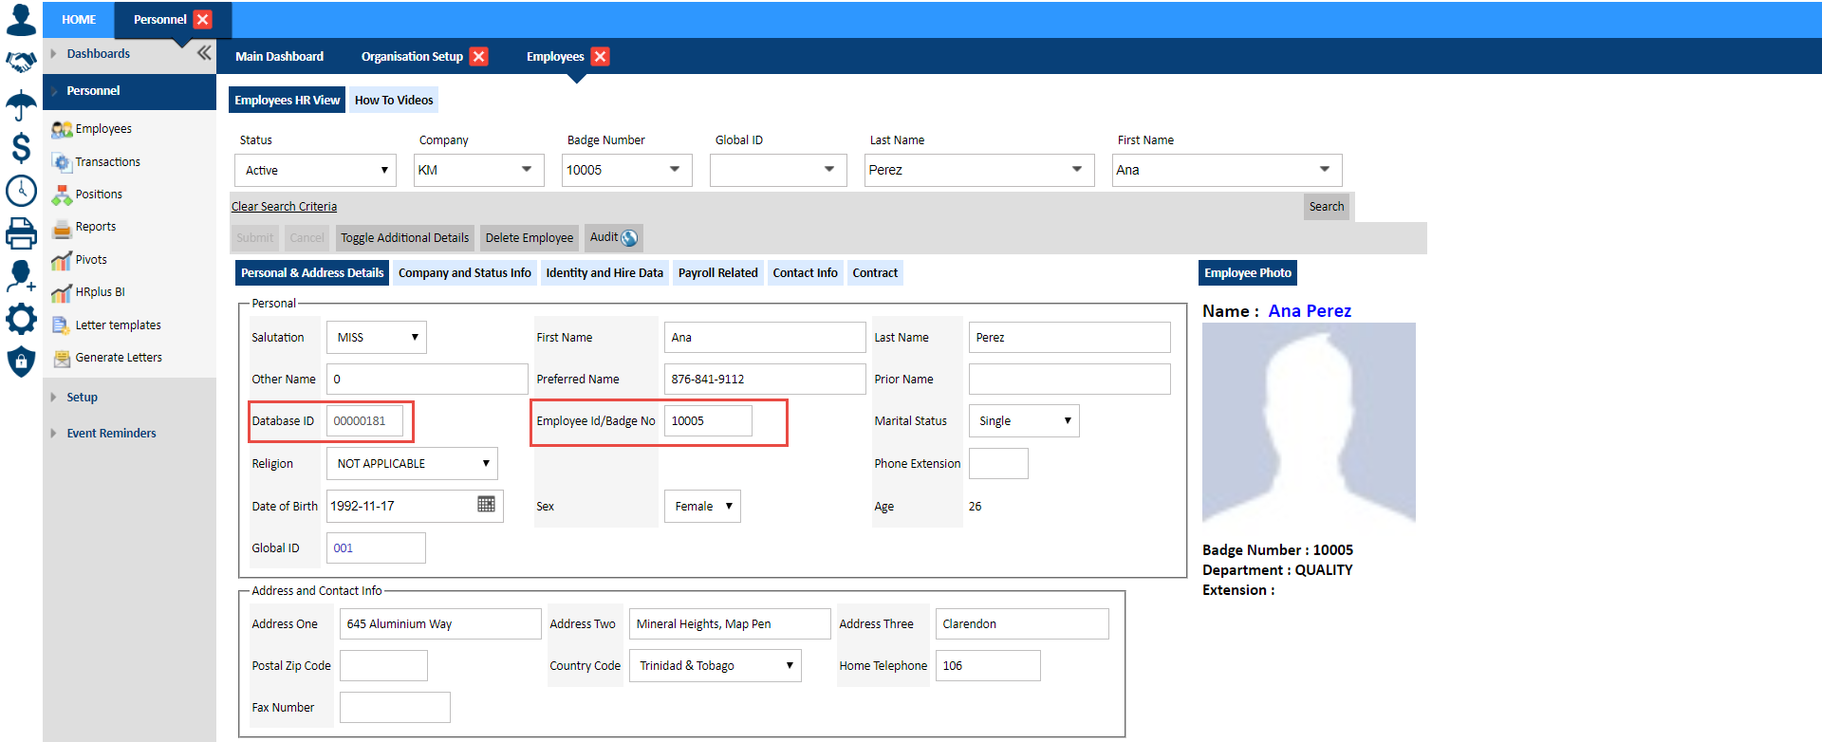Click the printer icon in left rail

tap(21, 233)
